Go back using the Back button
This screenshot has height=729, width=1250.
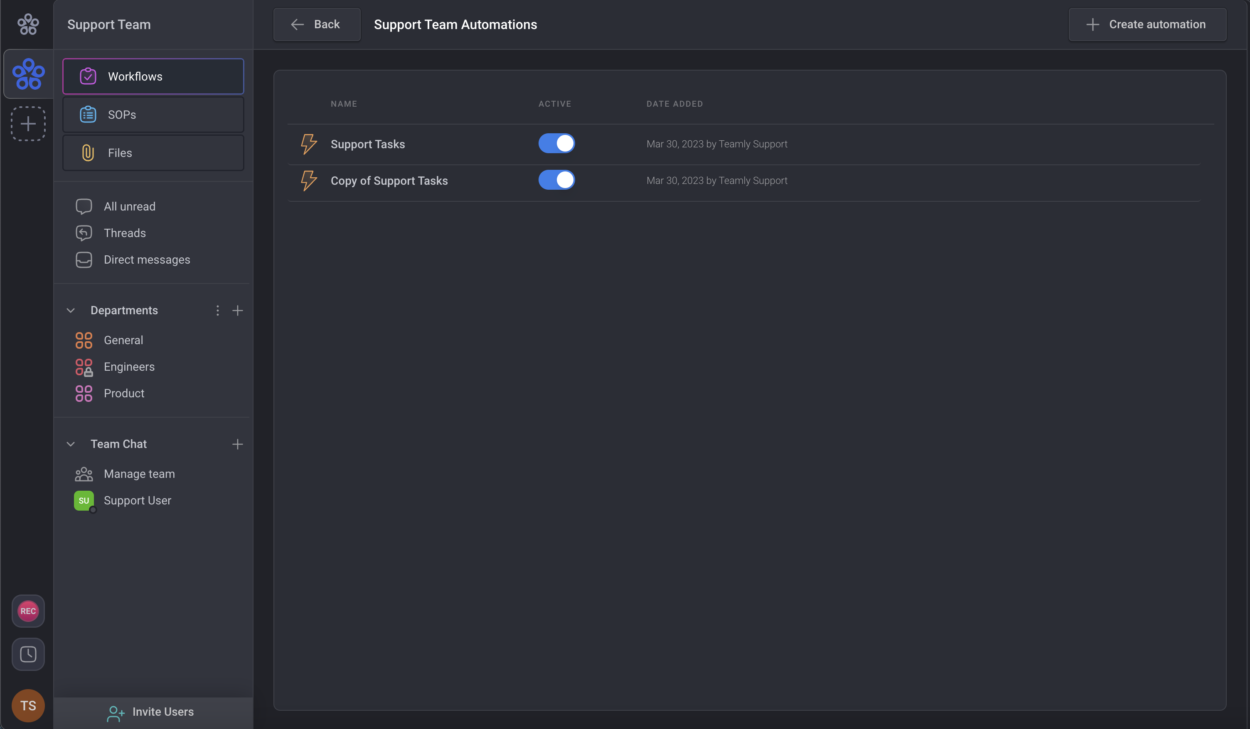[x=317, y=24]
